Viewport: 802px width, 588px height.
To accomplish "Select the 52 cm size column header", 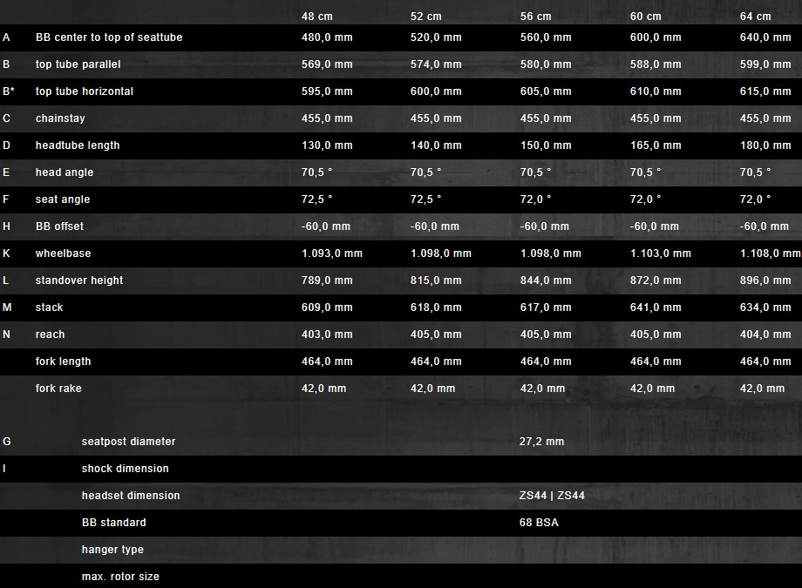I will 426,17.
